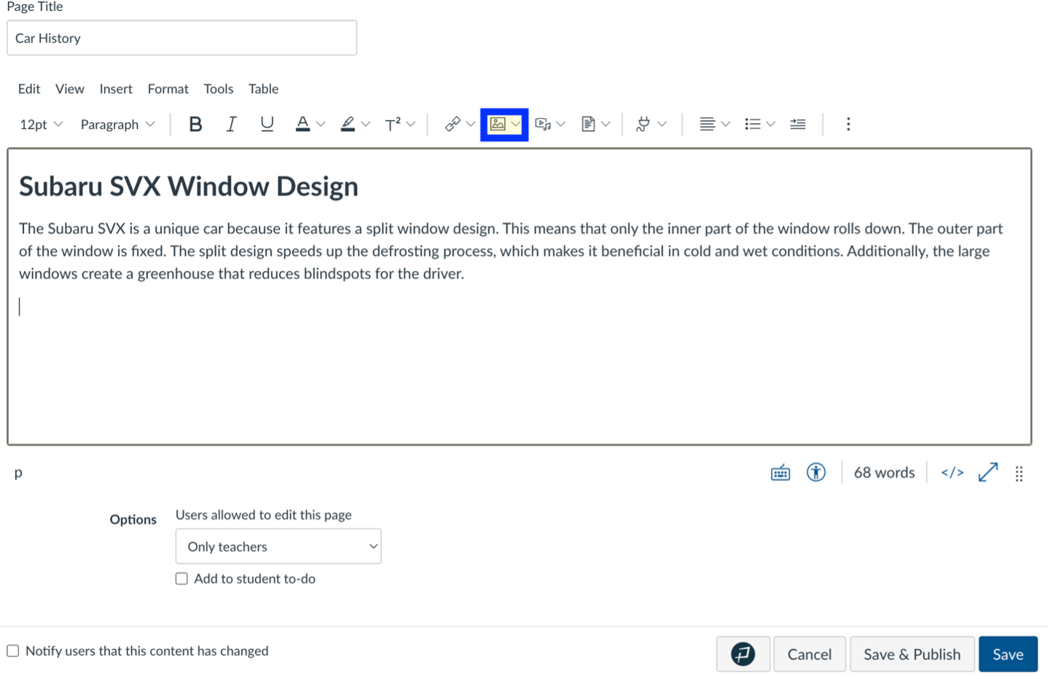The height and width of the screenshot is (676, 1053).
Task: Open the Only teachers editing permission dropdown
Action: click(278, 547)
